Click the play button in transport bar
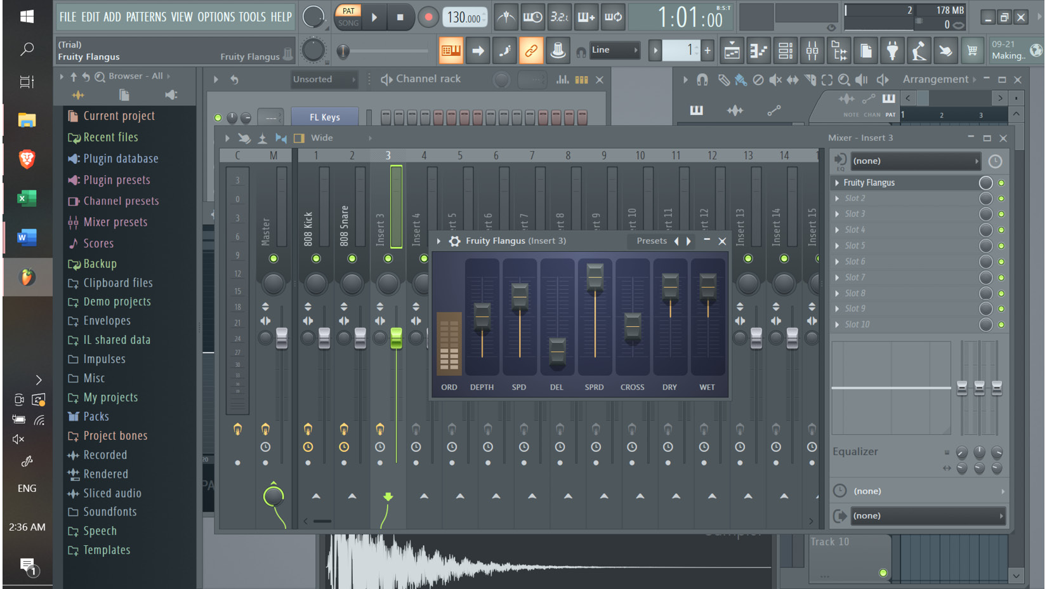The height and width of the screenshot is (589, 1047). click(x=374, y=17)
